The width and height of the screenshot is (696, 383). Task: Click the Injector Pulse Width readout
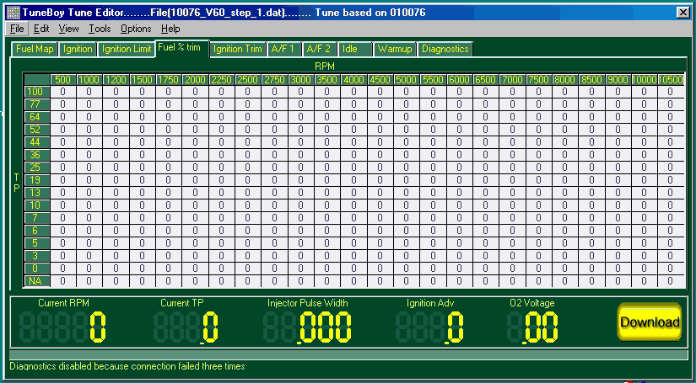pos(307,327)
